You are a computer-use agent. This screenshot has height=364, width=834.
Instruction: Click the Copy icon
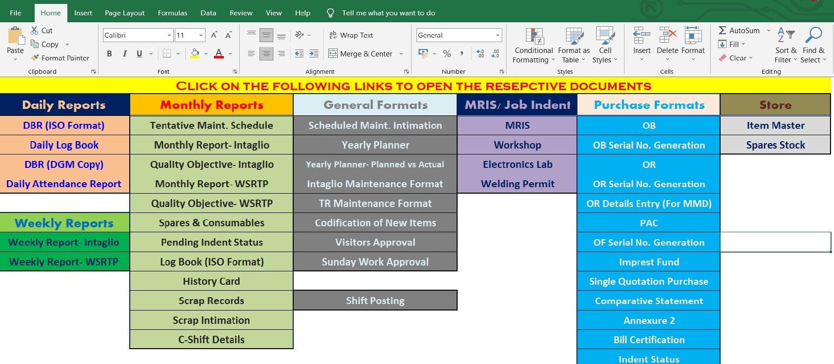[34, 44]
